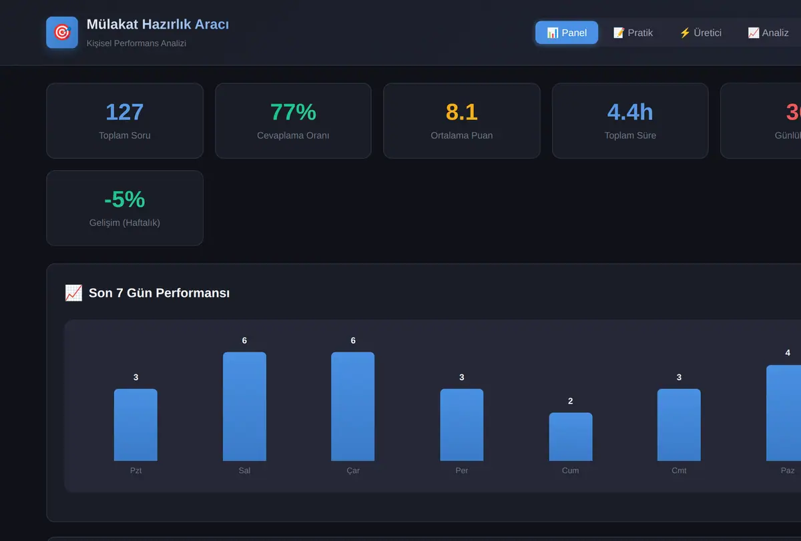Click the Kişisel Performans Analizi subtitle
The image size is (801, 541).
click(136, 43)
